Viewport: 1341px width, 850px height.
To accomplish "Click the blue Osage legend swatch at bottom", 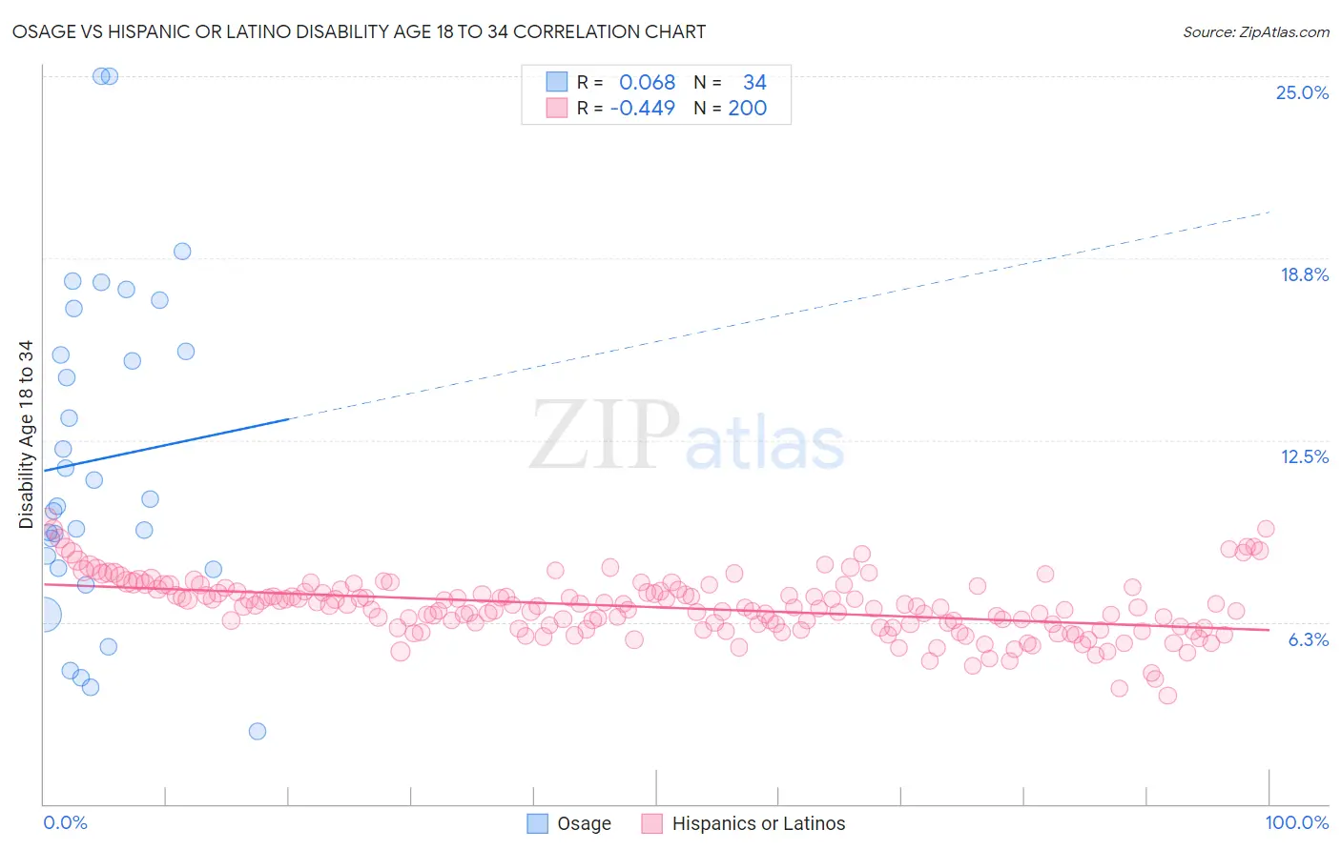I will (538, 823).
